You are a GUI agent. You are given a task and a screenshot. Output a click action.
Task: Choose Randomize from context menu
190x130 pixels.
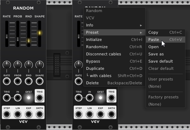click(114, 47)
